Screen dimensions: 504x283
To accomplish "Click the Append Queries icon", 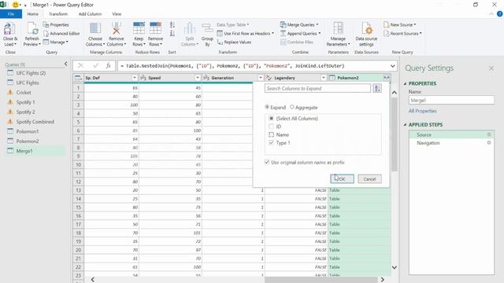I will pos(283,33).
